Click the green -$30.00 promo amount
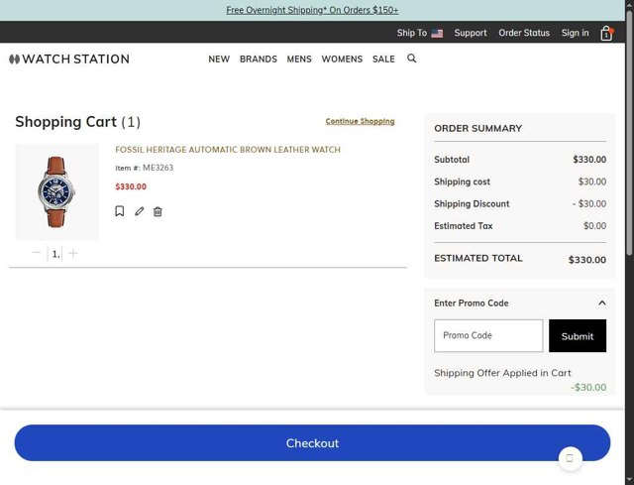This screenshot has height=485, width=634. [x=588, y=388]
